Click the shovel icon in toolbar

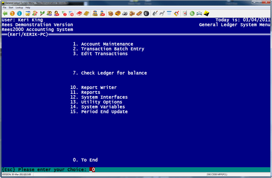coord(155,13)
